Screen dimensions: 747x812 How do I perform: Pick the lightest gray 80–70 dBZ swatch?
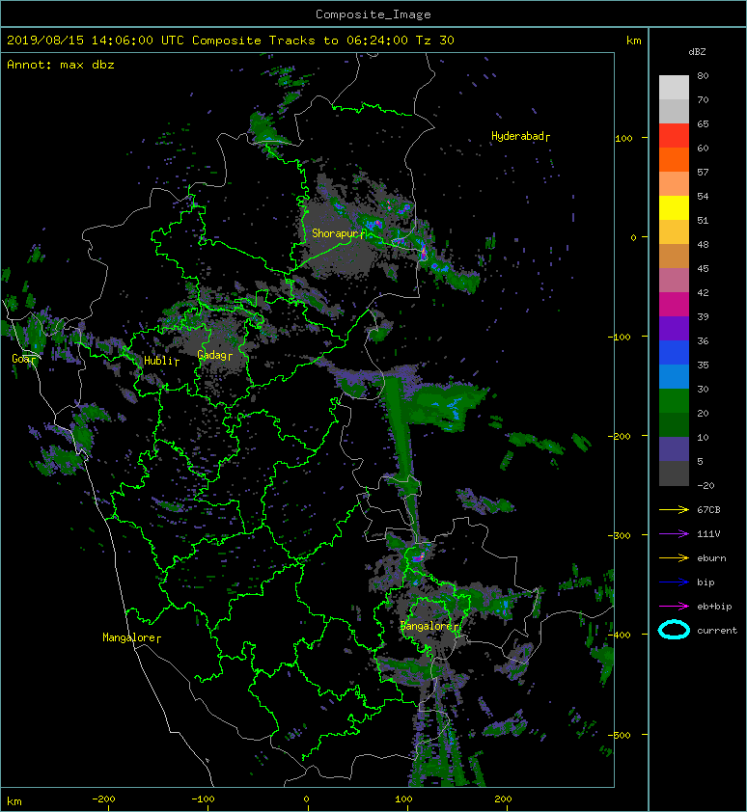click(x=674, y=88)
